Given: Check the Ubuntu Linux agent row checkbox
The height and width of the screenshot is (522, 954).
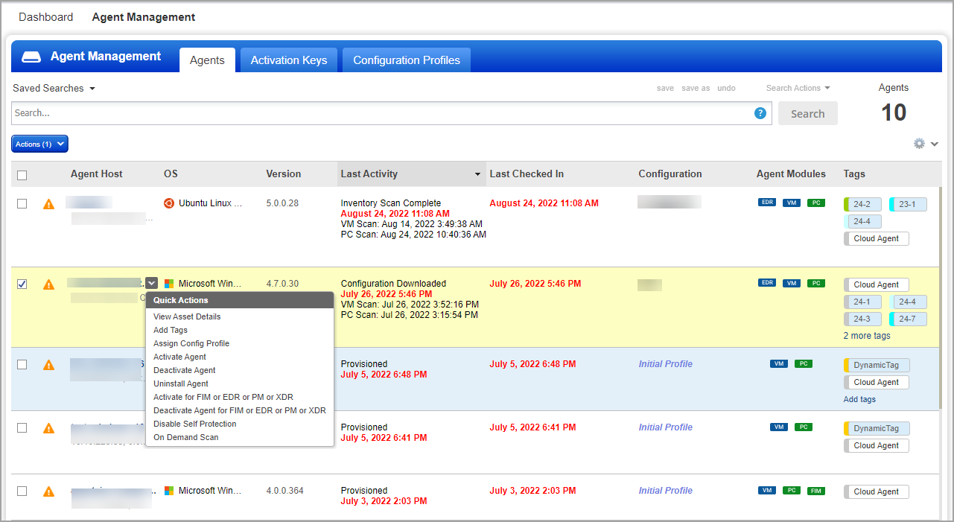Looking at the screenshot, I should click(x=22, y=203).
